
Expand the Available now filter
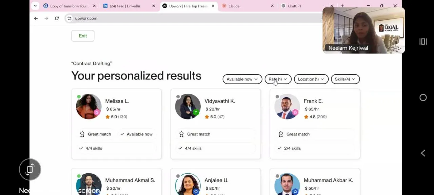(242, 79)
